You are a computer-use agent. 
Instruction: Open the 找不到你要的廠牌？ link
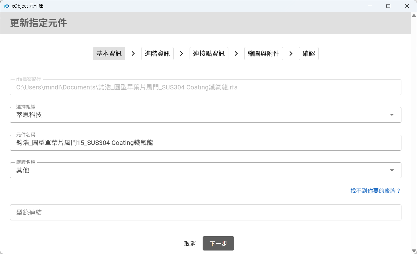tap(375, 191)
